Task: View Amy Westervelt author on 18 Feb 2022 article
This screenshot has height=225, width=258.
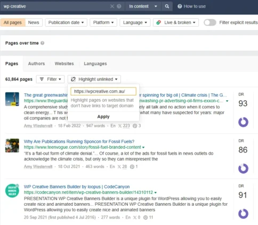Action: point(38,126)
